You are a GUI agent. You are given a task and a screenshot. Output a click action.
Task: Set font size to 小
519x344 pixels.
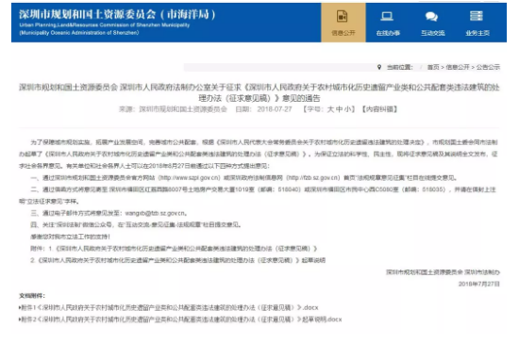pyautogui.click(x=347, y=109)
